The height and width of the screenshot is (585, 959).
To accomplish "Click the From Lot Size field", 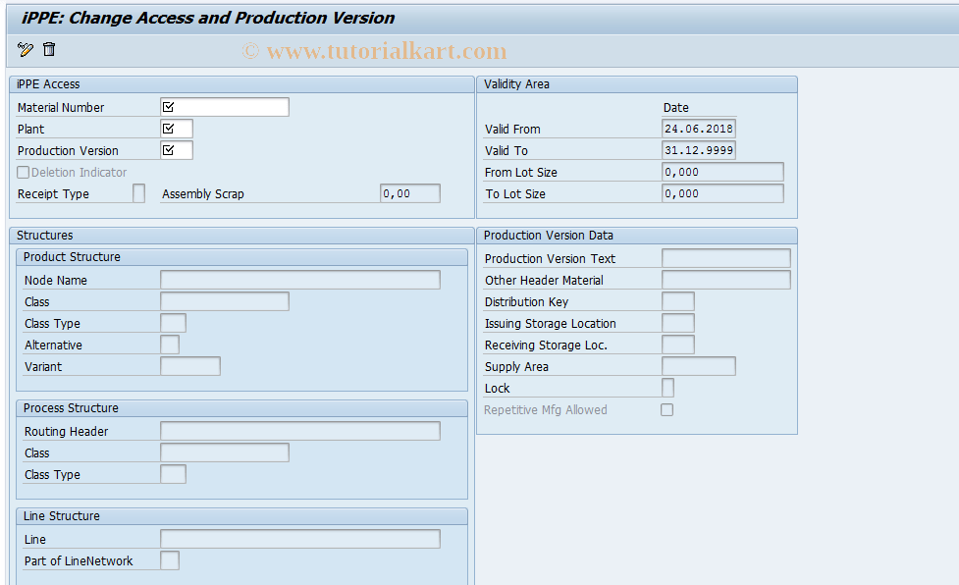I will [x=722, y=171].
